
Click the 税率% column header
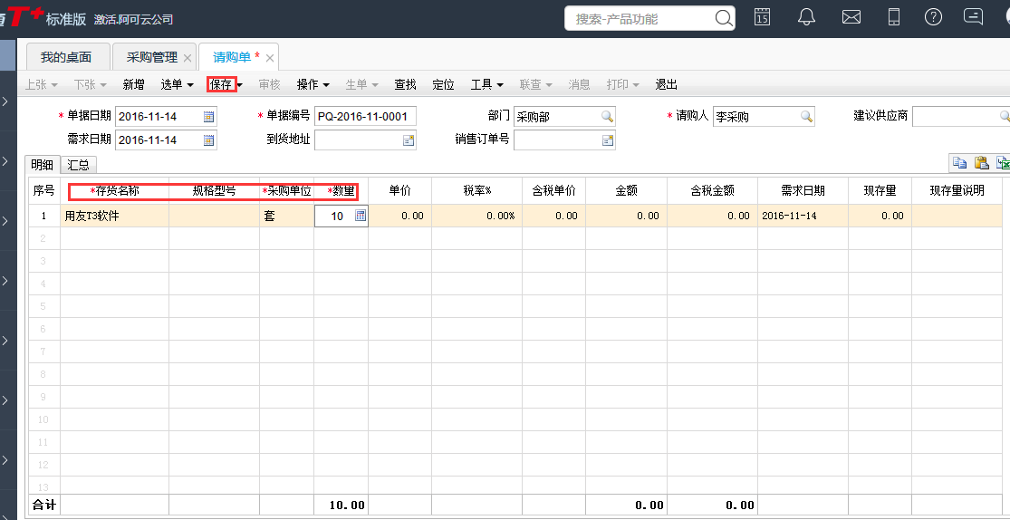[476, 191]
